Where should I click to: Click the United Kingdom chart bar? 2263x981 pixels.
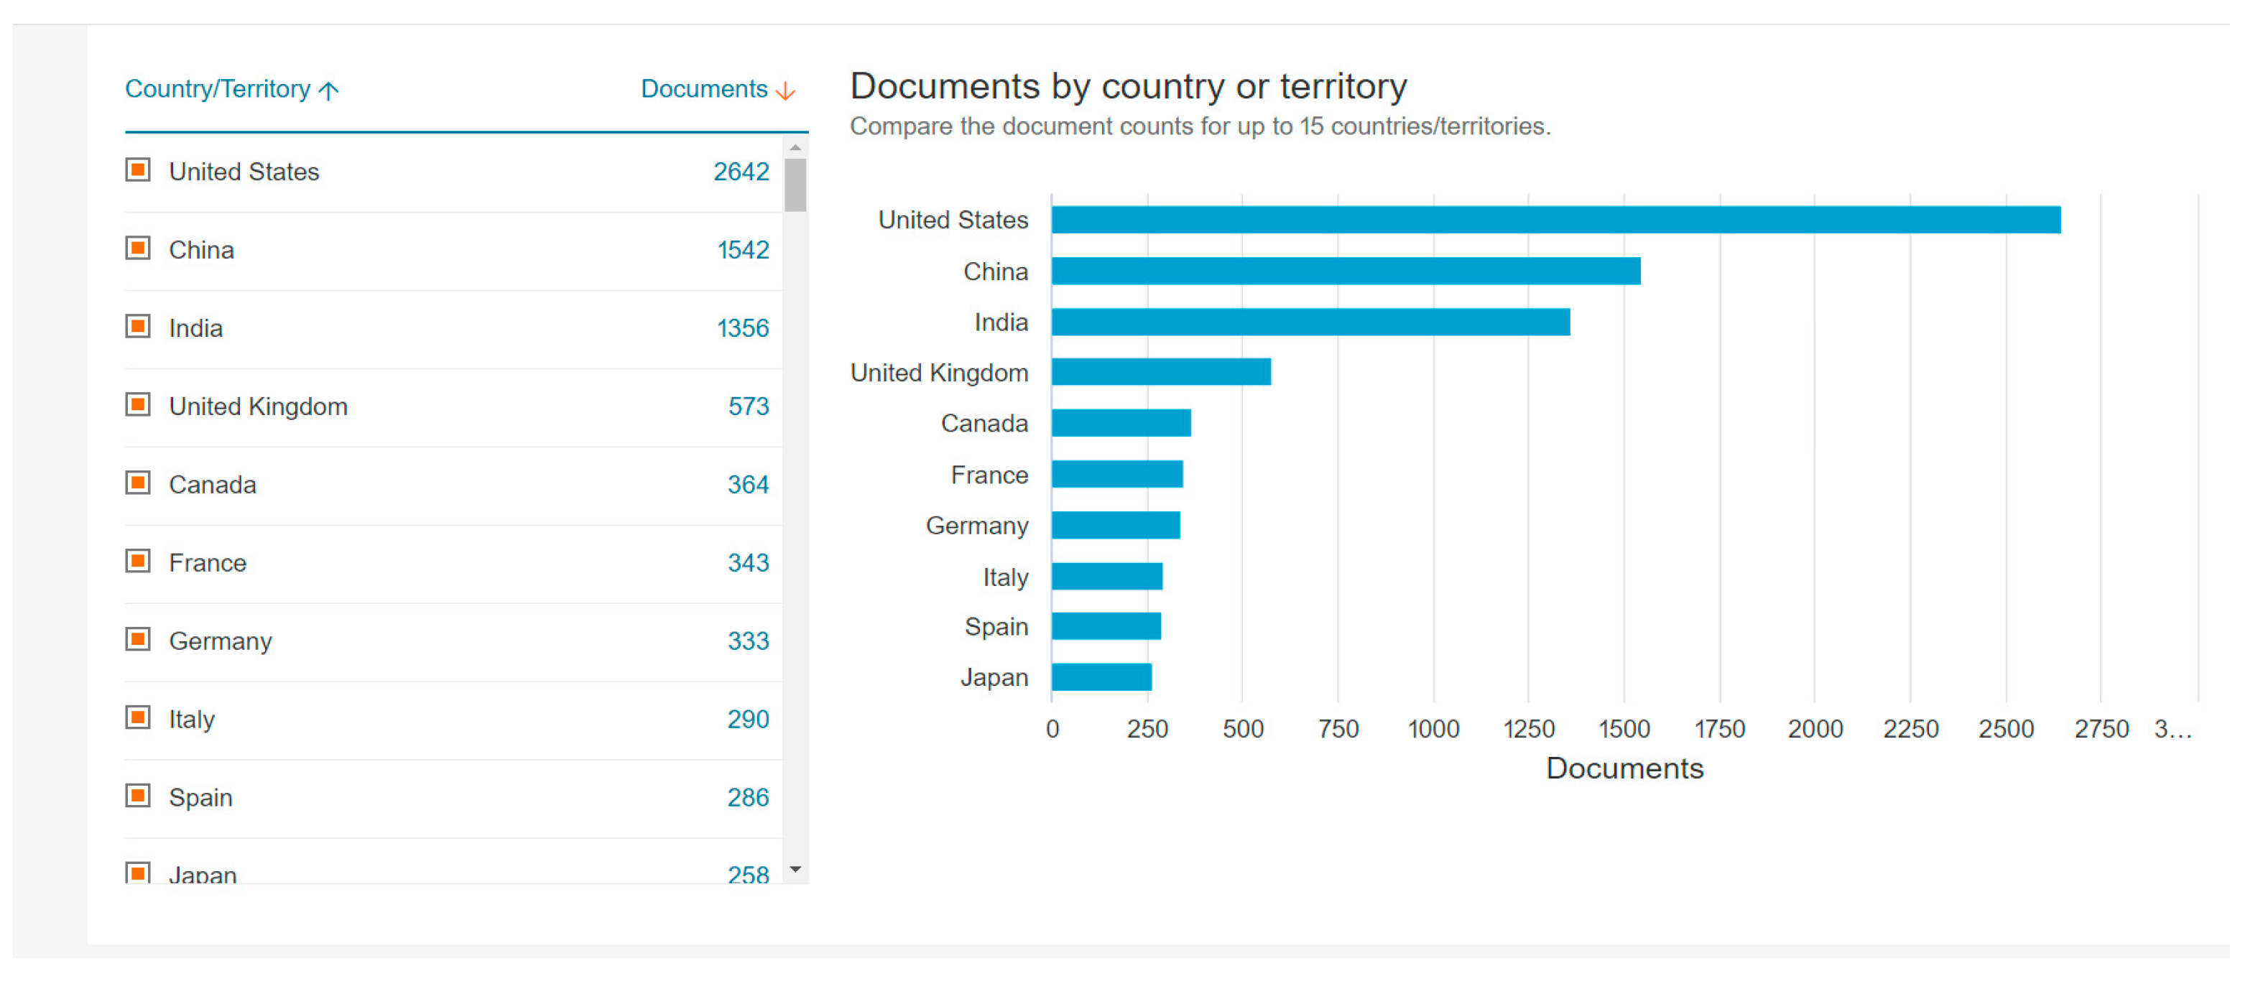click(1160, 371)
